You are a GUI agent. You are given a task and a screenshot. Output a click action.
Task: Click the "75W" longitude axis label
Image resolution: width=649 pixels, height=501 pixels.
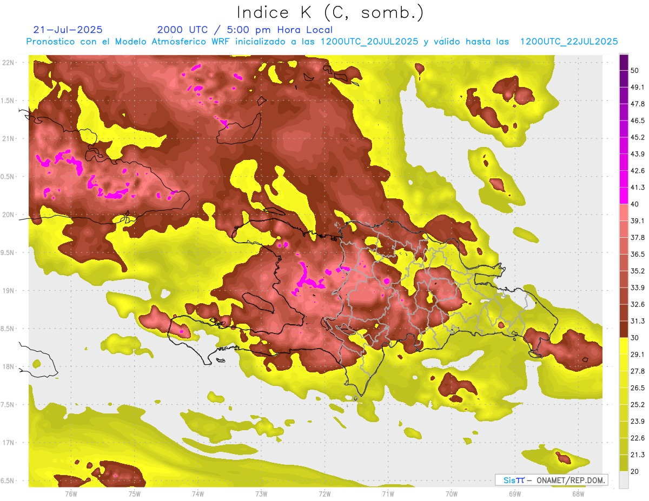(135, 493)
